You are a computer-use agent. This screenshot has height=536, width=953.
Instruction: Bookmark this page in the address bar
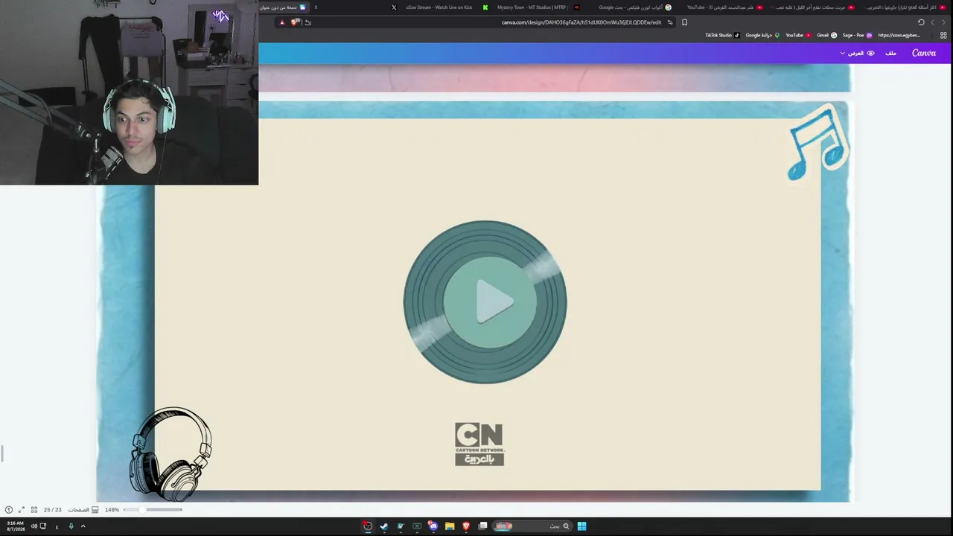click(x=685, y=22)
